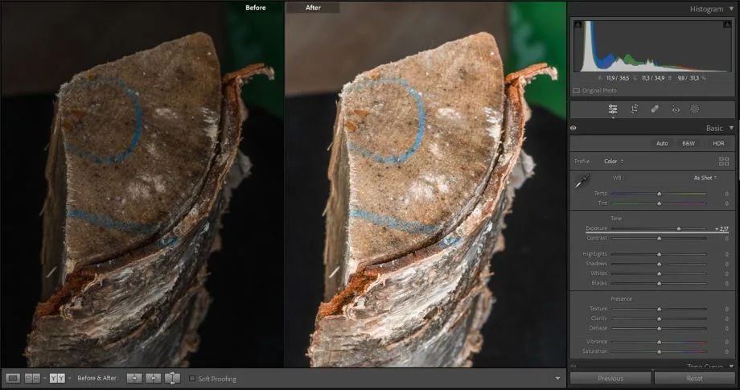Click the Before label above left photo
This screenshot has width=740, height=390.
255,7
